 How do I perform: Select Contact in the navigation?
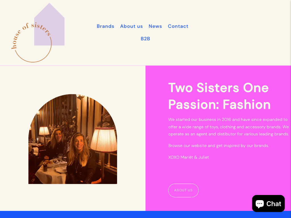pos(178,26)
